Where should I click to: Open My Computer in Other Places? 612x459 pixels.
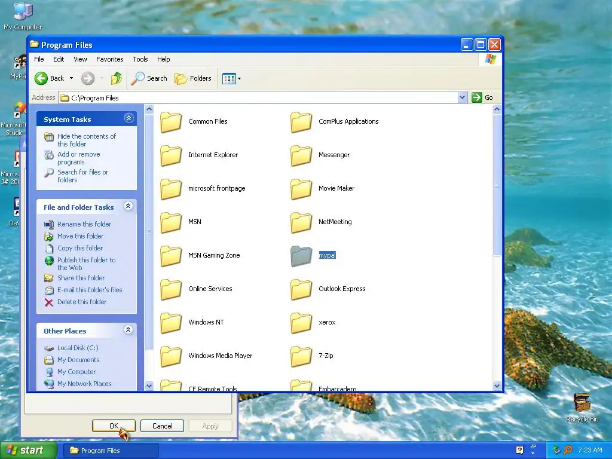click(x=76, y=372)
